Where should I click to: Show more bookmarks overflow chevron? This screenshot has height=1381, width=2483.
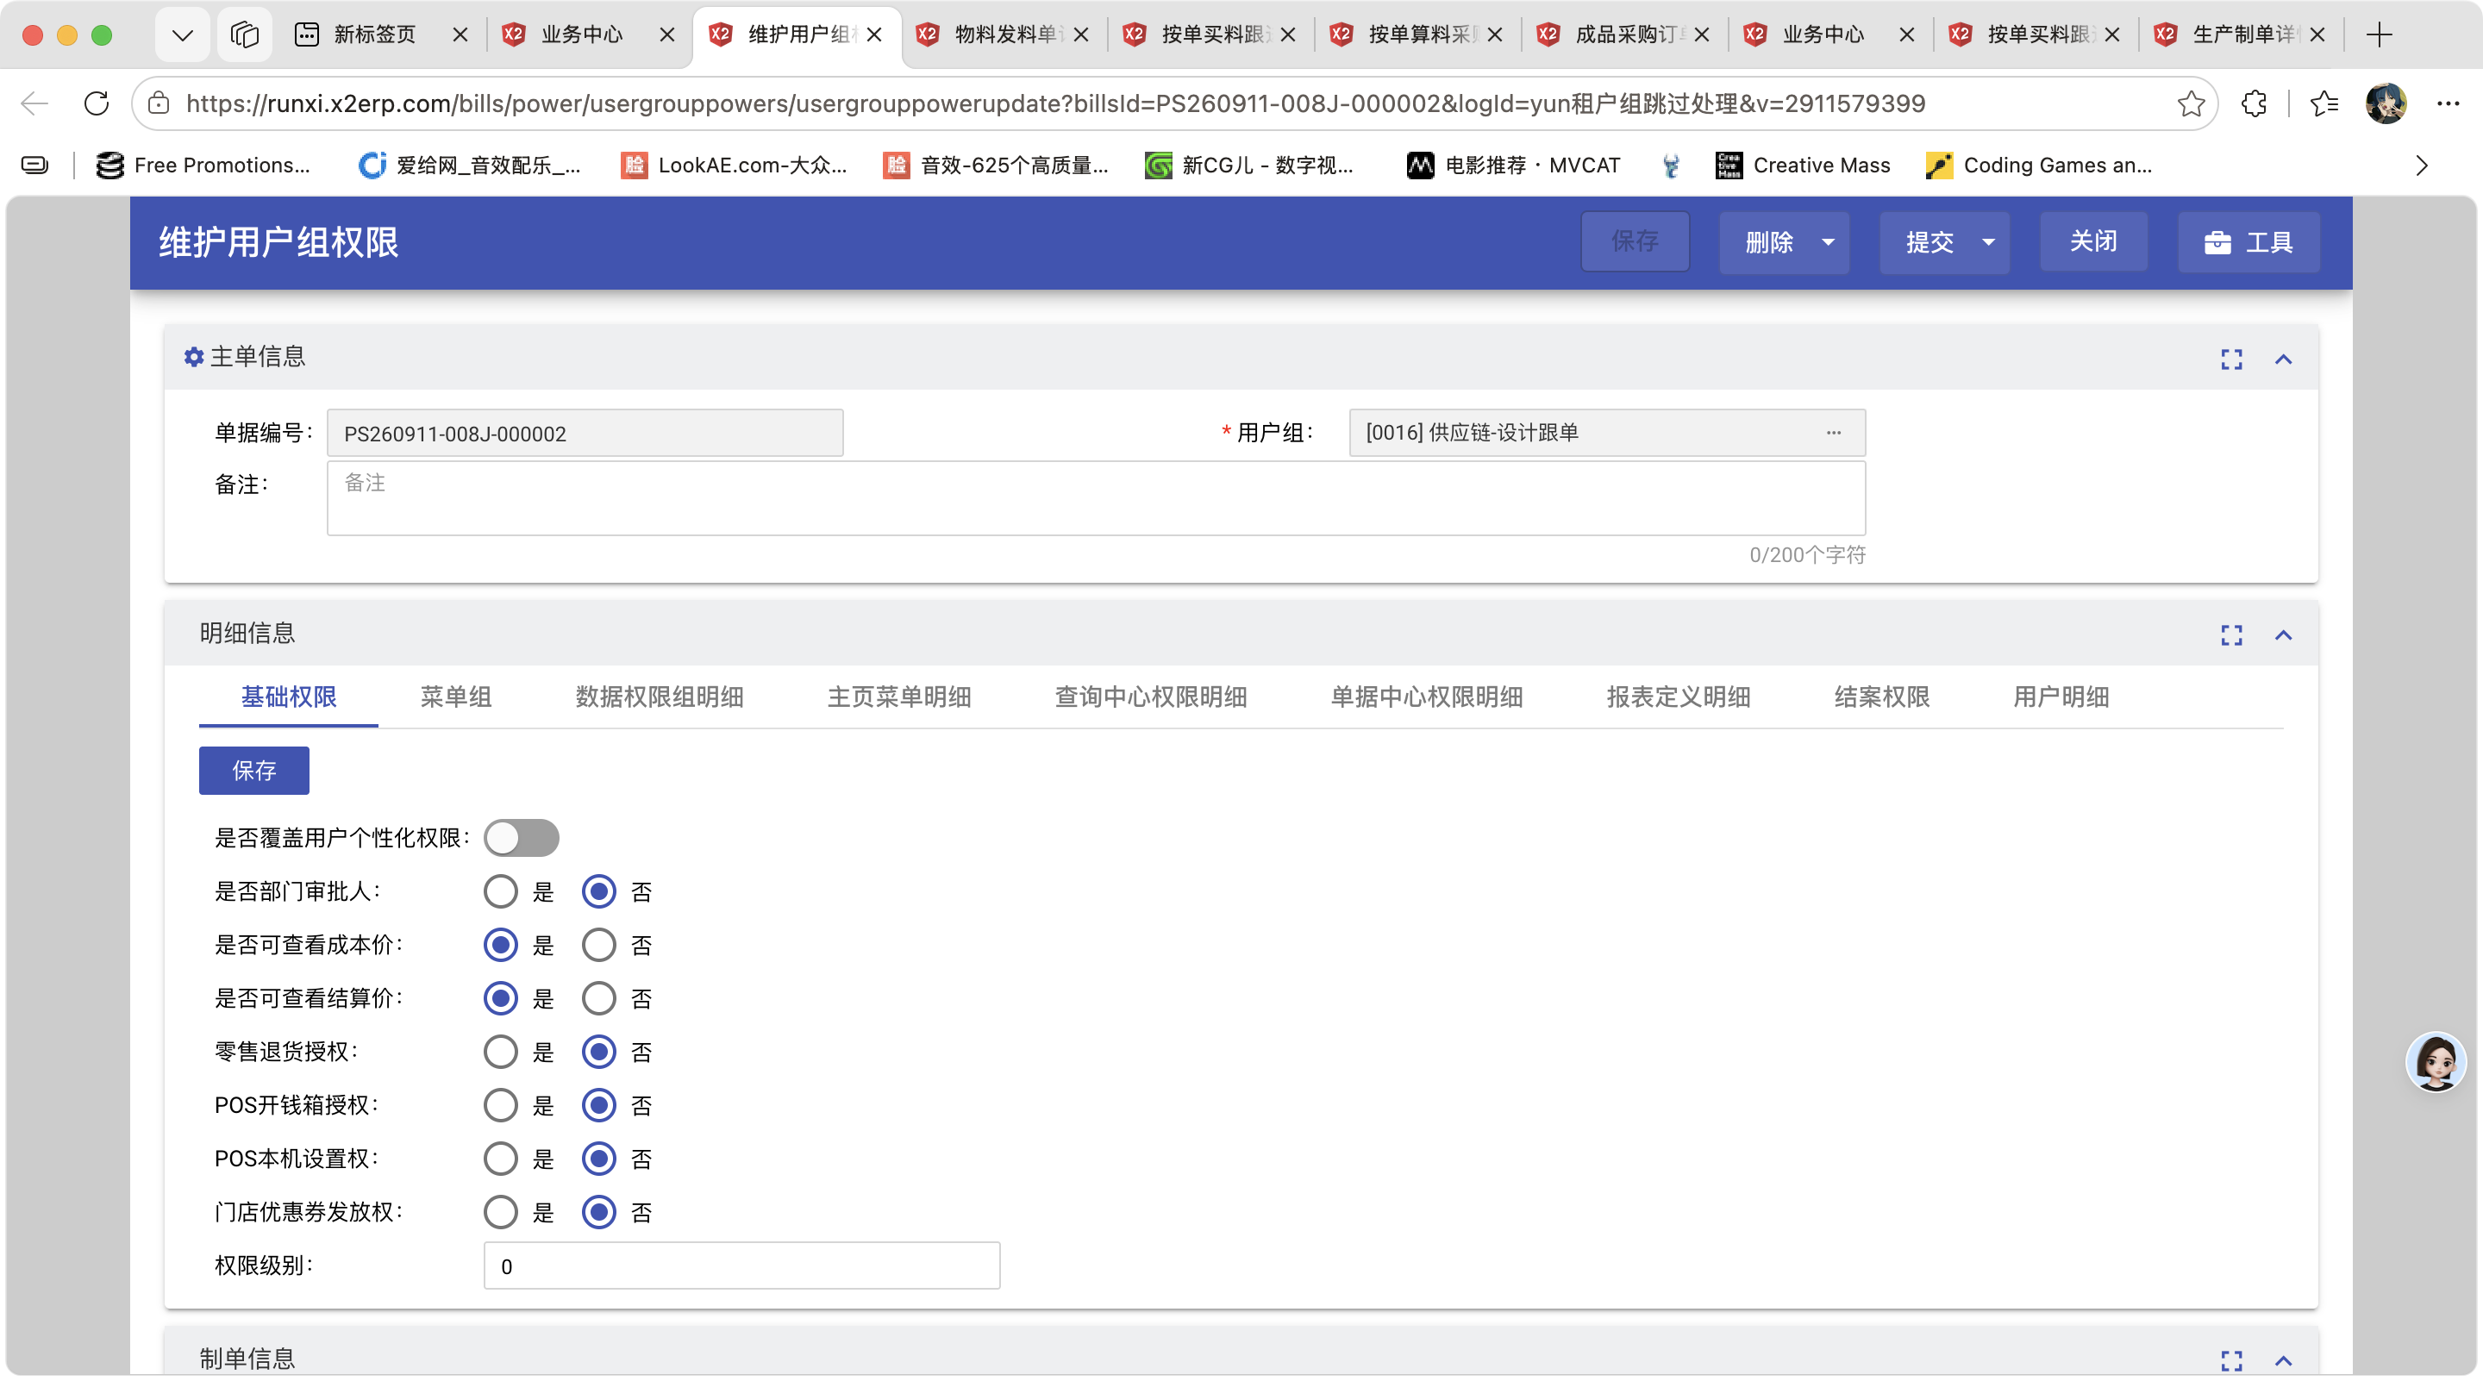pos(2421,166)
